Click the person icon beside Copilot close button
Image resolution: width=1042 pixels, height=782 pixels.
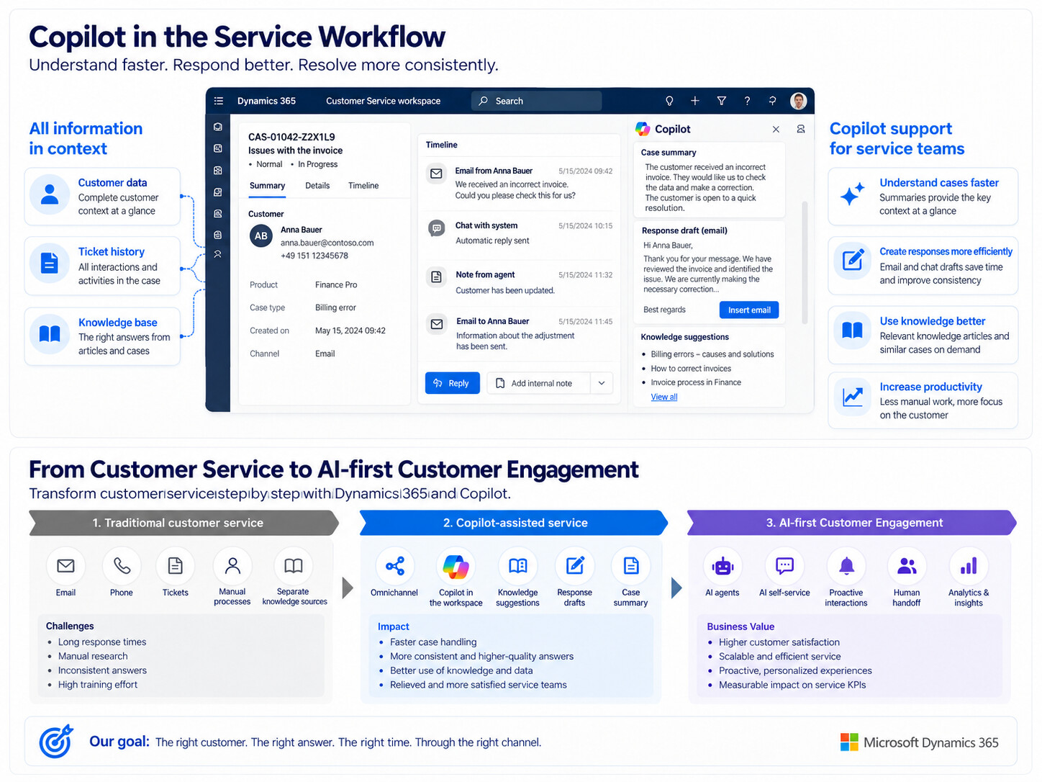[801, 129]
